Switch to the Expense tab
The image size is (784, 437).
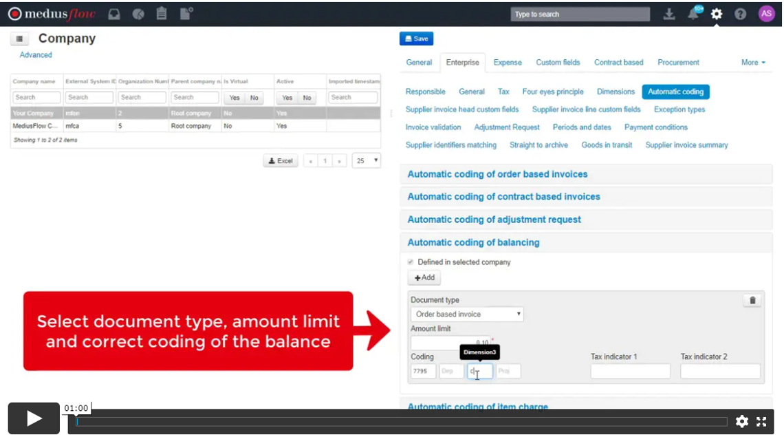[508, 63]
